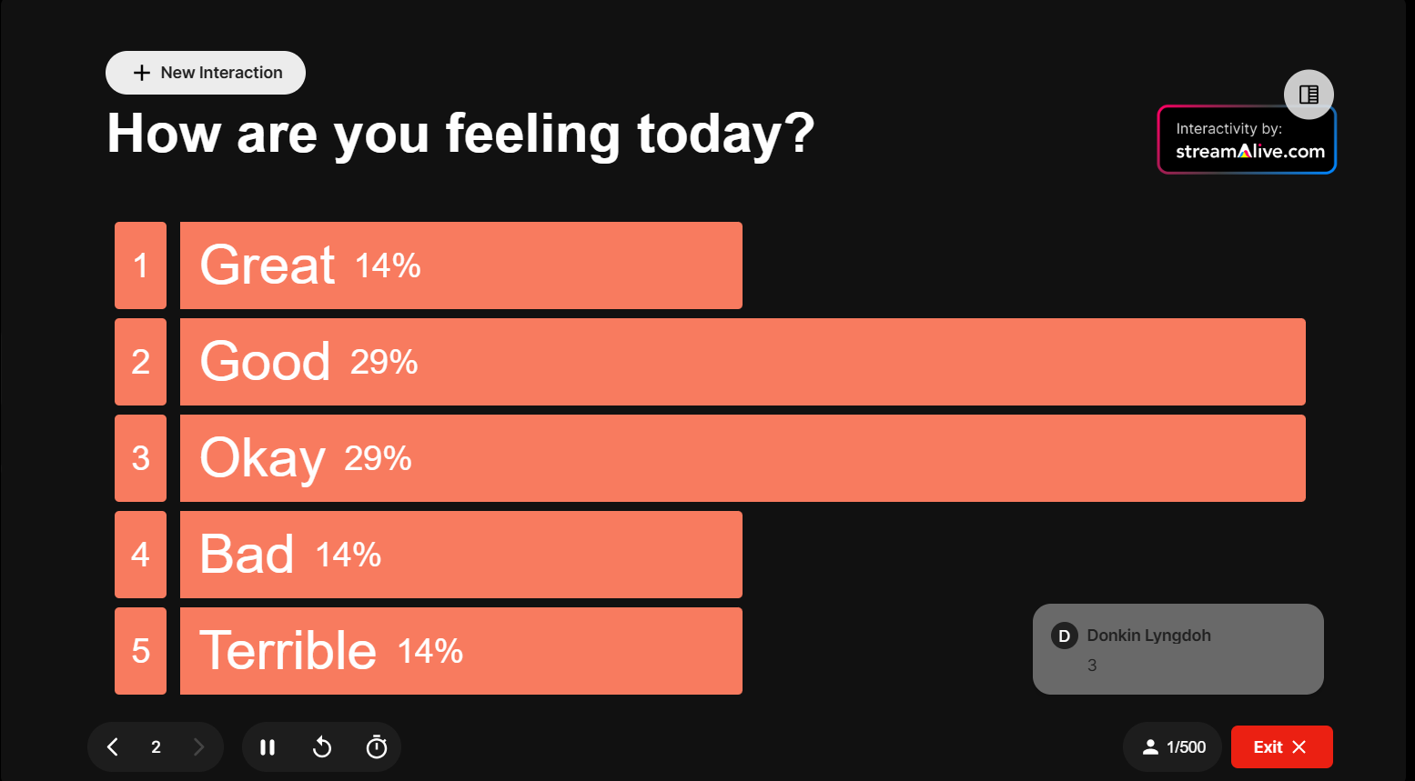Click number 5 tile beside Terrible
This screenshot has height=781, width=1415.
(140, 651)
